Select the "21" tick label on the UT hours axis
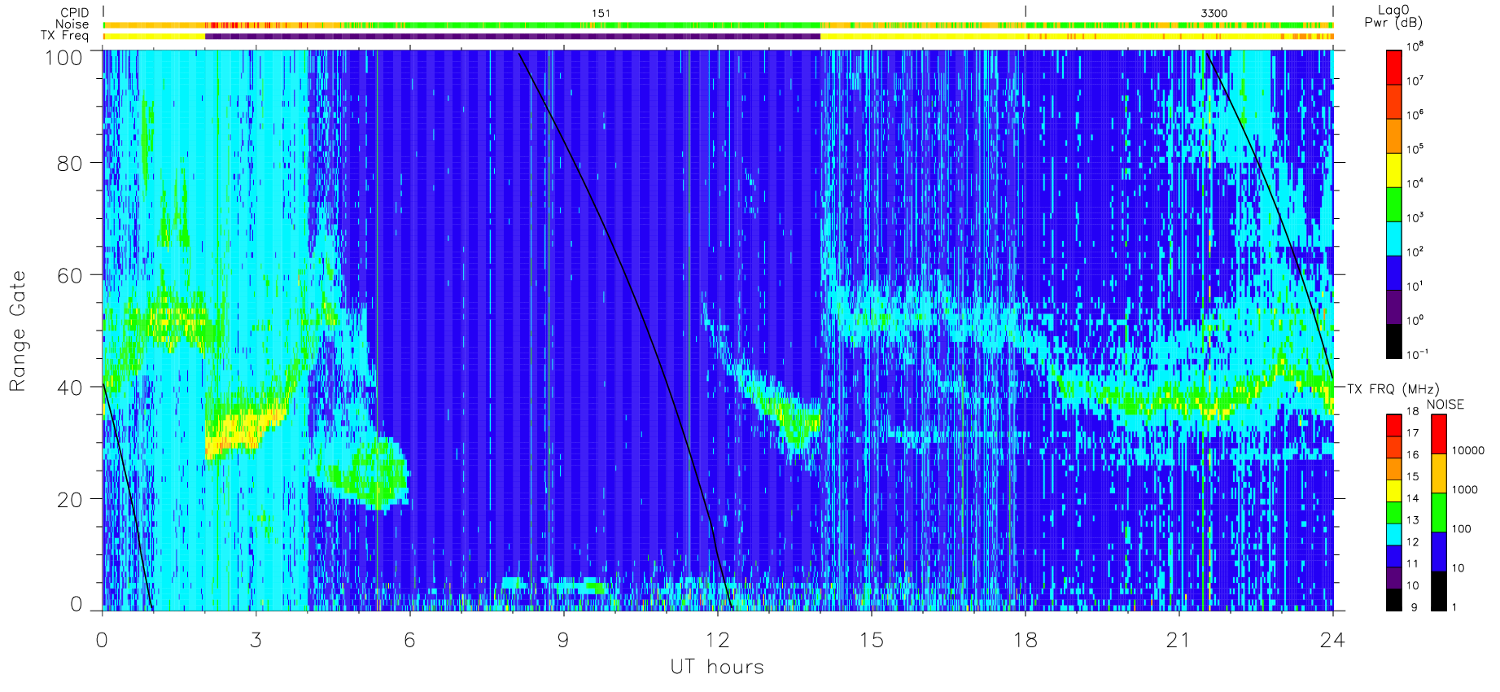The image size is (1500, 692). (x=1179, y=640)
